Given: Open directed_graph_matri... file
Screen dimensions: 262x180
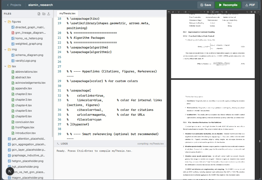Looking at the screenshot, I should (x=30, y=27).
